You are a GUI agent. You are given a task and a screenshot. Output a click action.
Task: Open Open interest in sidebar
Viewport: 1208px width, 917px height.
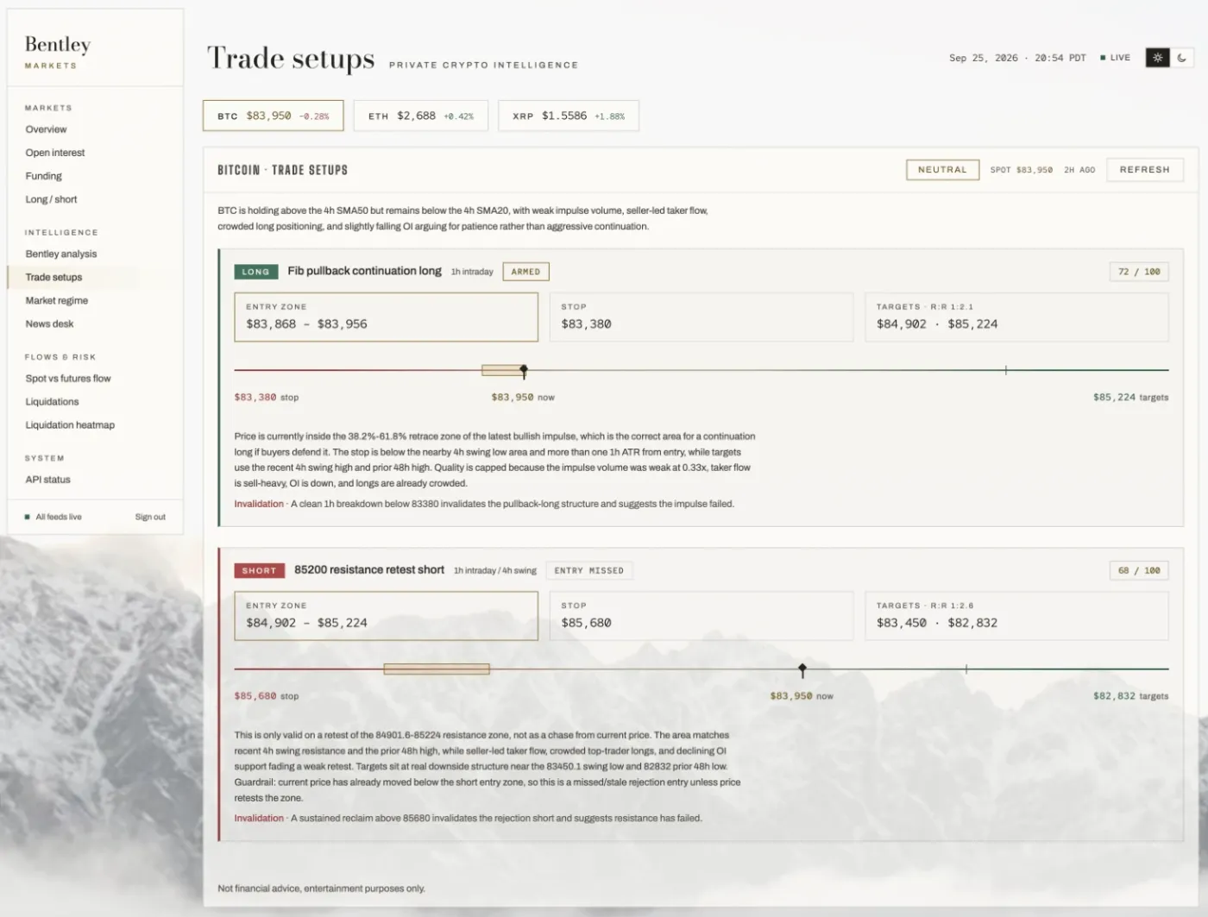tap(55, 153)
